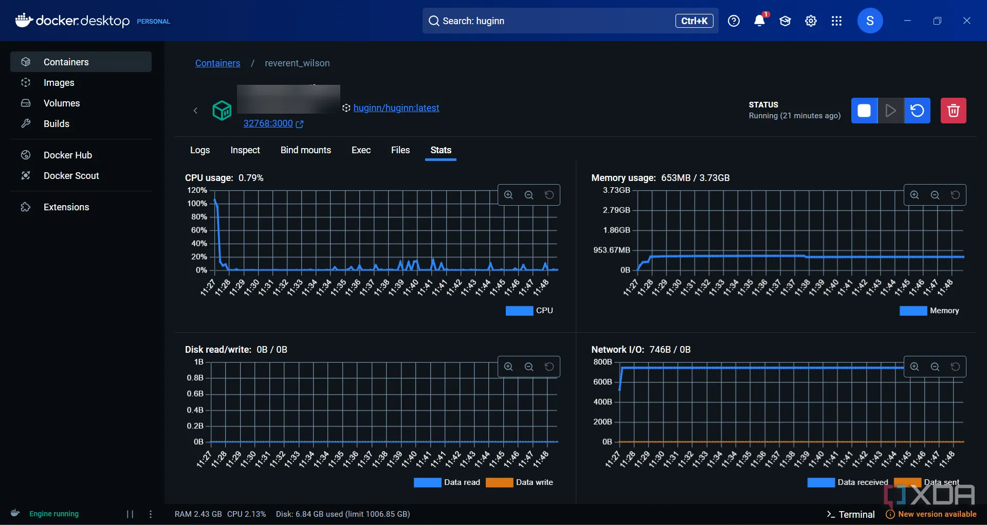Reset zoom on the Memory usage chart
This screenshot has height=525, width=987.
click(955, 195)
